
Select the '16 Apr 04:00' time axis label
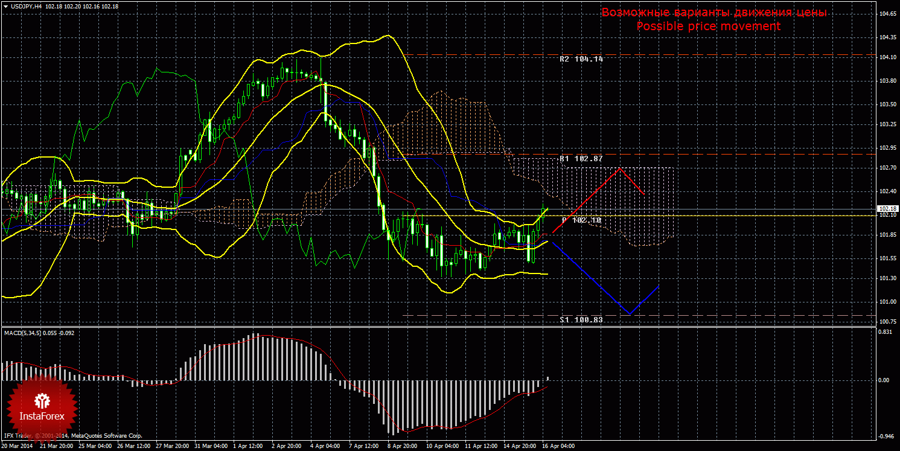point(558,446)
